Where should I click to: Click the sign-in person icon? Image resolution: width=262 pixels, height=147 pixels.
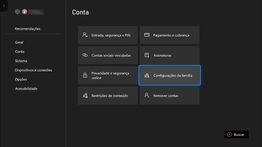85,35
